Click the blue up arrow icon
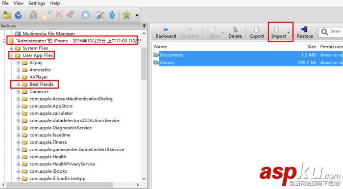The width and height of the screenshot is (343, 189). pos(112,15)
